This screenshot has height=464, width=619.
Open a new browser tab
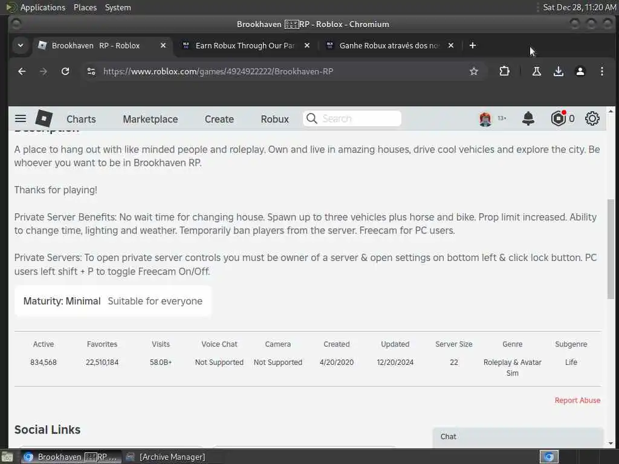(473, 45)
